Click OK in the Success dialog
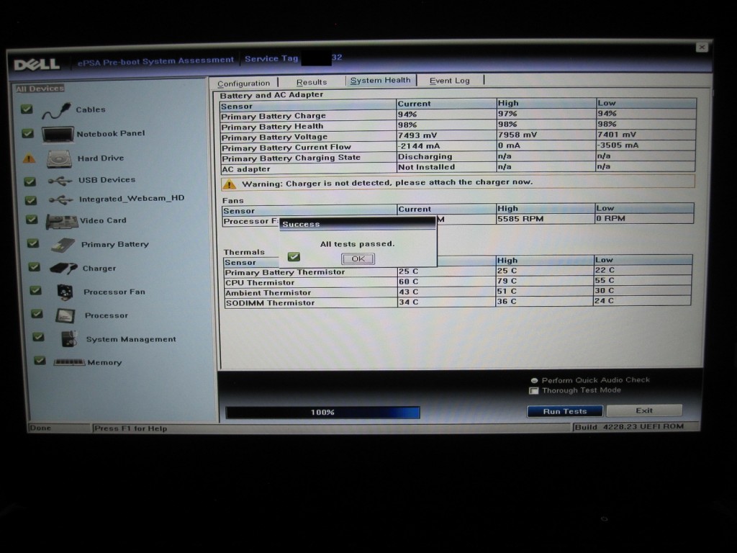737x553 pixels. pos(358,258)
